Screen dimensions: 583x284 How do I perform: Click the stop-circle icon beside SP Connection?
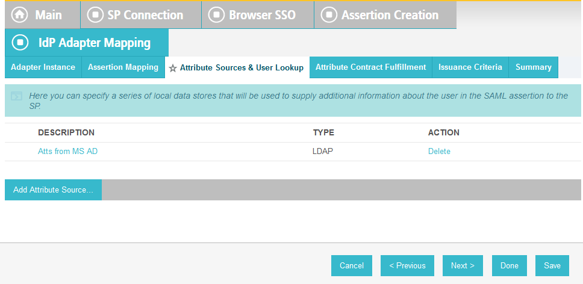(95, 15)
